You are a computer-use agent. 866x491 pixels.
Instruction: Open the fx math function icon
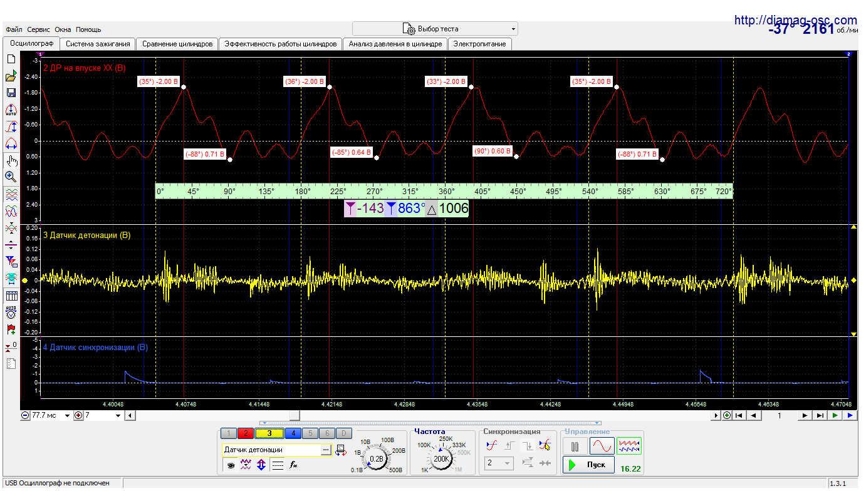point(293,465)
